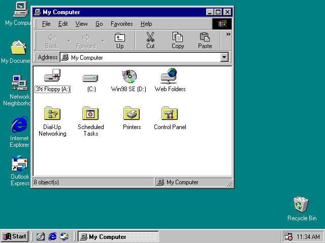Click the My Computer title bar system icon

pos(37,12)
